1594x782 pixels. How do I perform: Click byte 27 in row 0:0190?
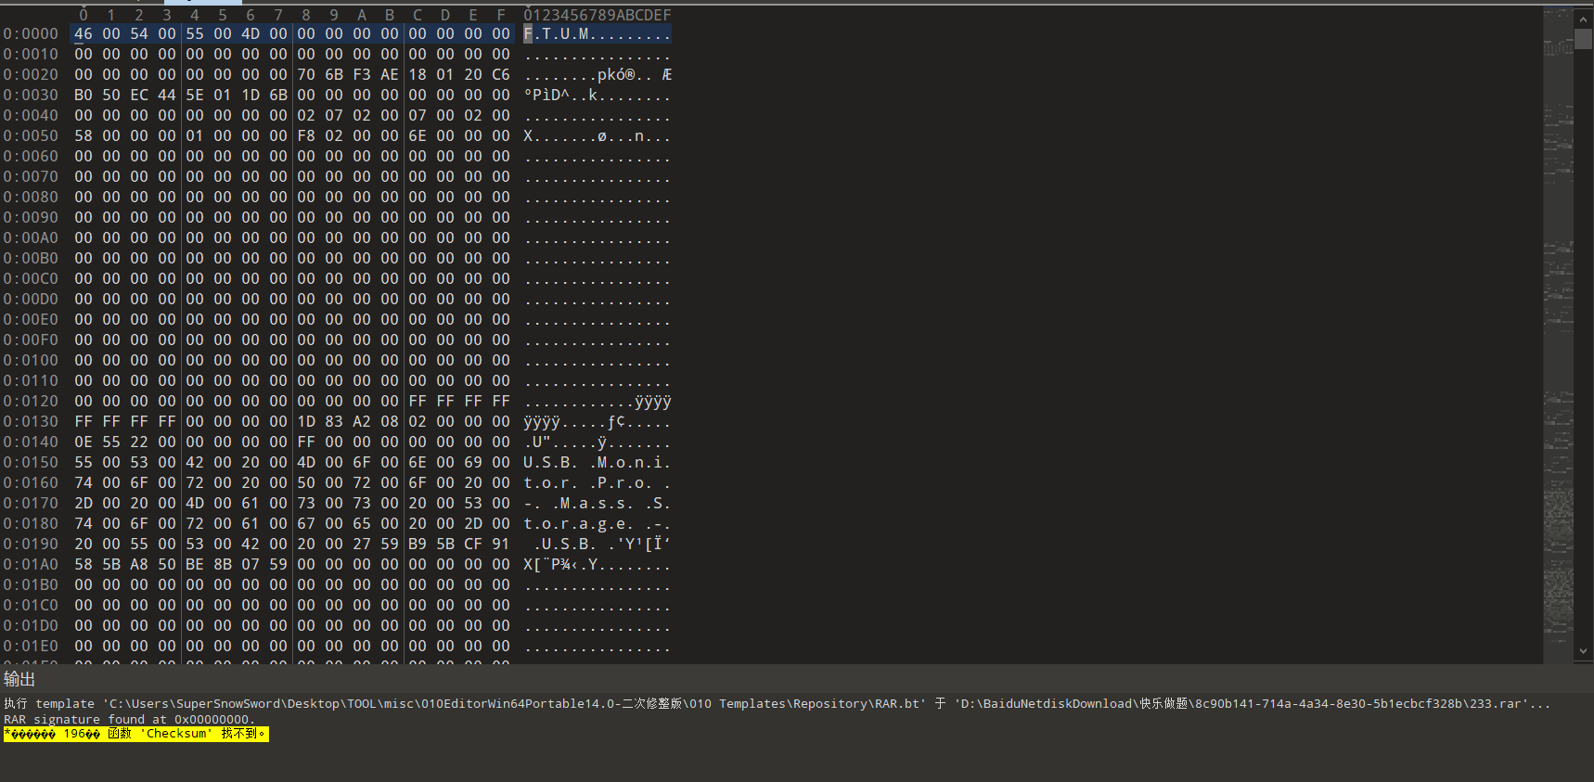362,544
